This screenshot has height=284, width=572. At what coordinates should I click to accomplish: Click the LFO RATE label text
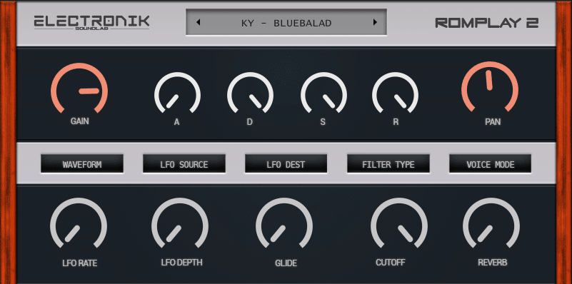tap(79, 263)
